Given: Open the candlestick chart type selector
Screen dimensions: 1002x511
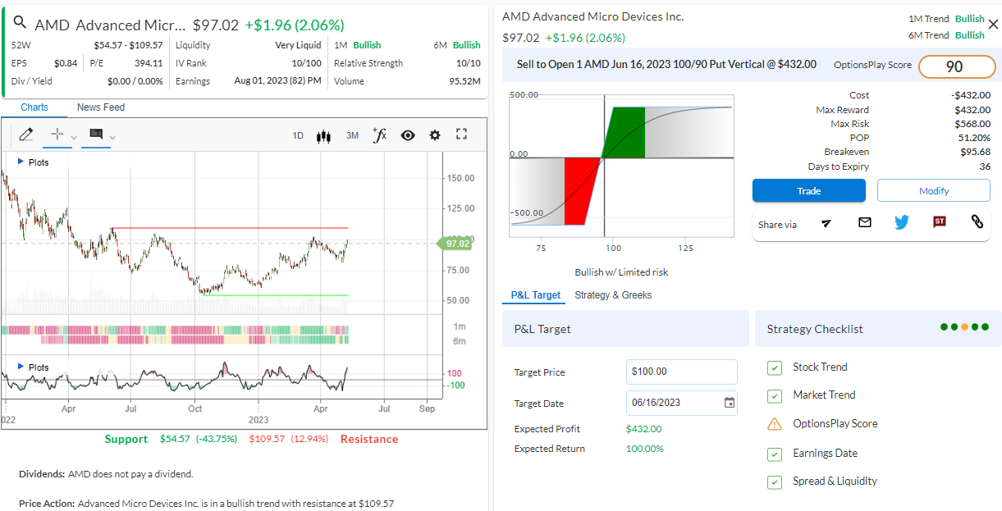Looking at the screenshot, I should coord(323,135).
